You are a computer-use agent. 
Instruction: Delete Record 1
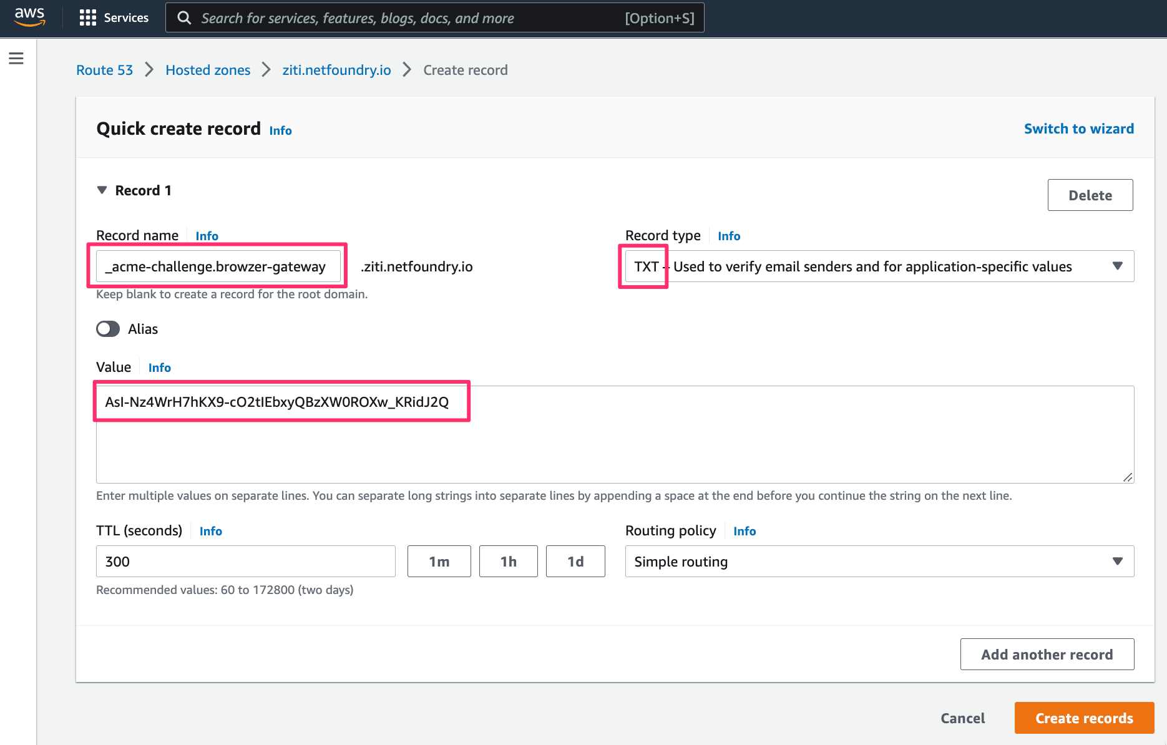pyautogui.click(x=1090, y=195)
